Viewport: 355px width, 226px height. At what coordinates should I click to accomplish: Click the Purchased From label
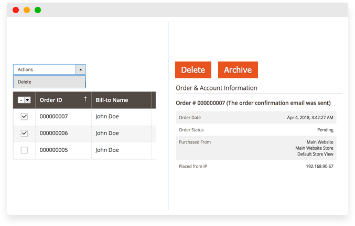click(x=195, y=142)
